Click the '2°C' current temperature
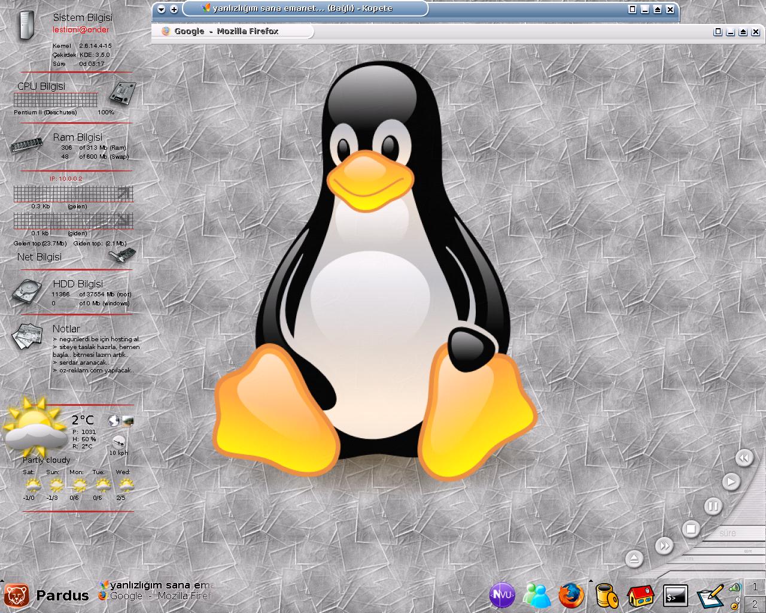 click(x=83, y=420)
